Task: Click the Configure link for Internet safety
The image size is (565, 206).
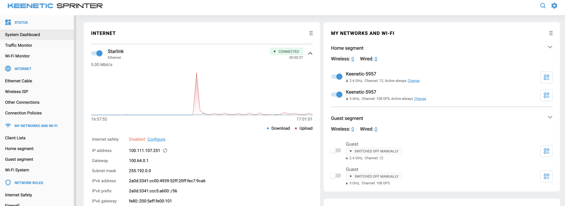Action: click(x=156, y=139)
